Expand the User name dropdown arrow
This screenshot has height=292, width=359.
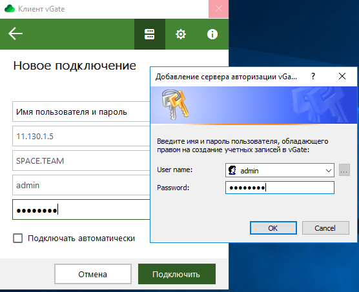[329, 170]
